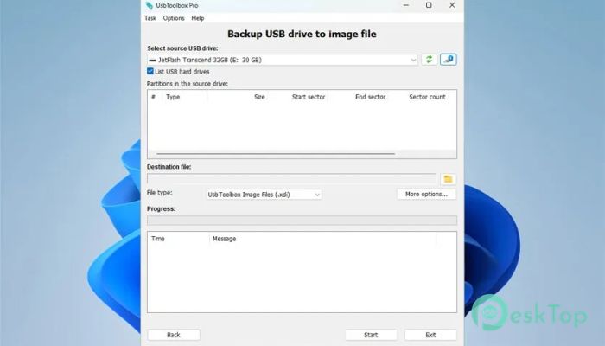
Task: Click the Message column header in log
Action: click(224, 239)
